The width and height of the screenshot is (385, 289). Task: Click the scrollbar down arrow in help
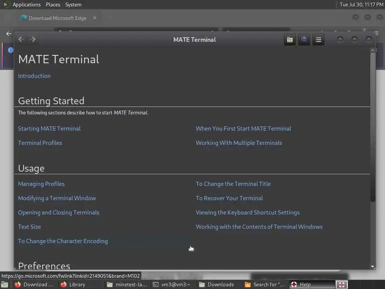[x=373, y=266]
